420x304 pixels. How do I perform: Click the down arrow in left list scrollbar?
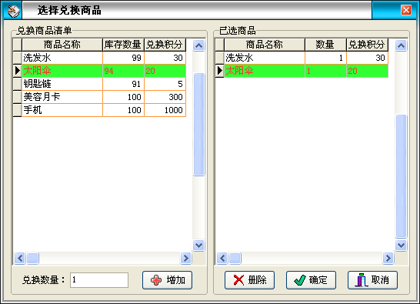[x=198, y=246]
